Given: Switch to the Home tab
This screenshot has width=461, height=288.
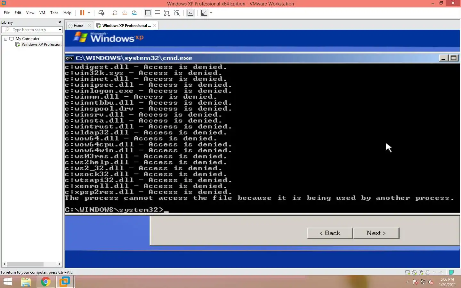Looking at the screenshot, I should pyautogui.click(x=78, y=26).
